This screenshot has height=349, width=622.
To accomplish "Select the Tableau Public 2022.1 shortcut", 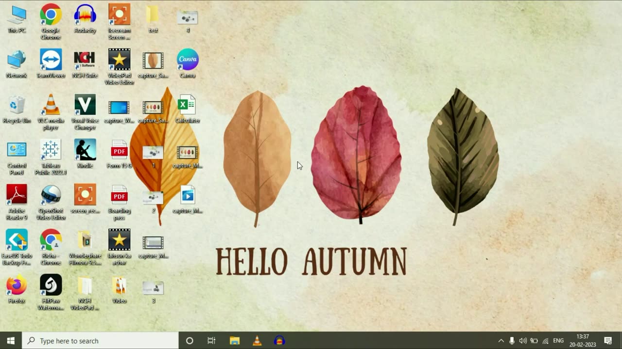I will pyautogui.click(x=51, y=157).
